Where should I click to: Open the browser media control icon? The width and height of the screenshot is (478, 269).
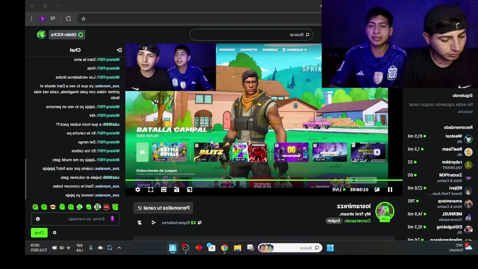53,18
